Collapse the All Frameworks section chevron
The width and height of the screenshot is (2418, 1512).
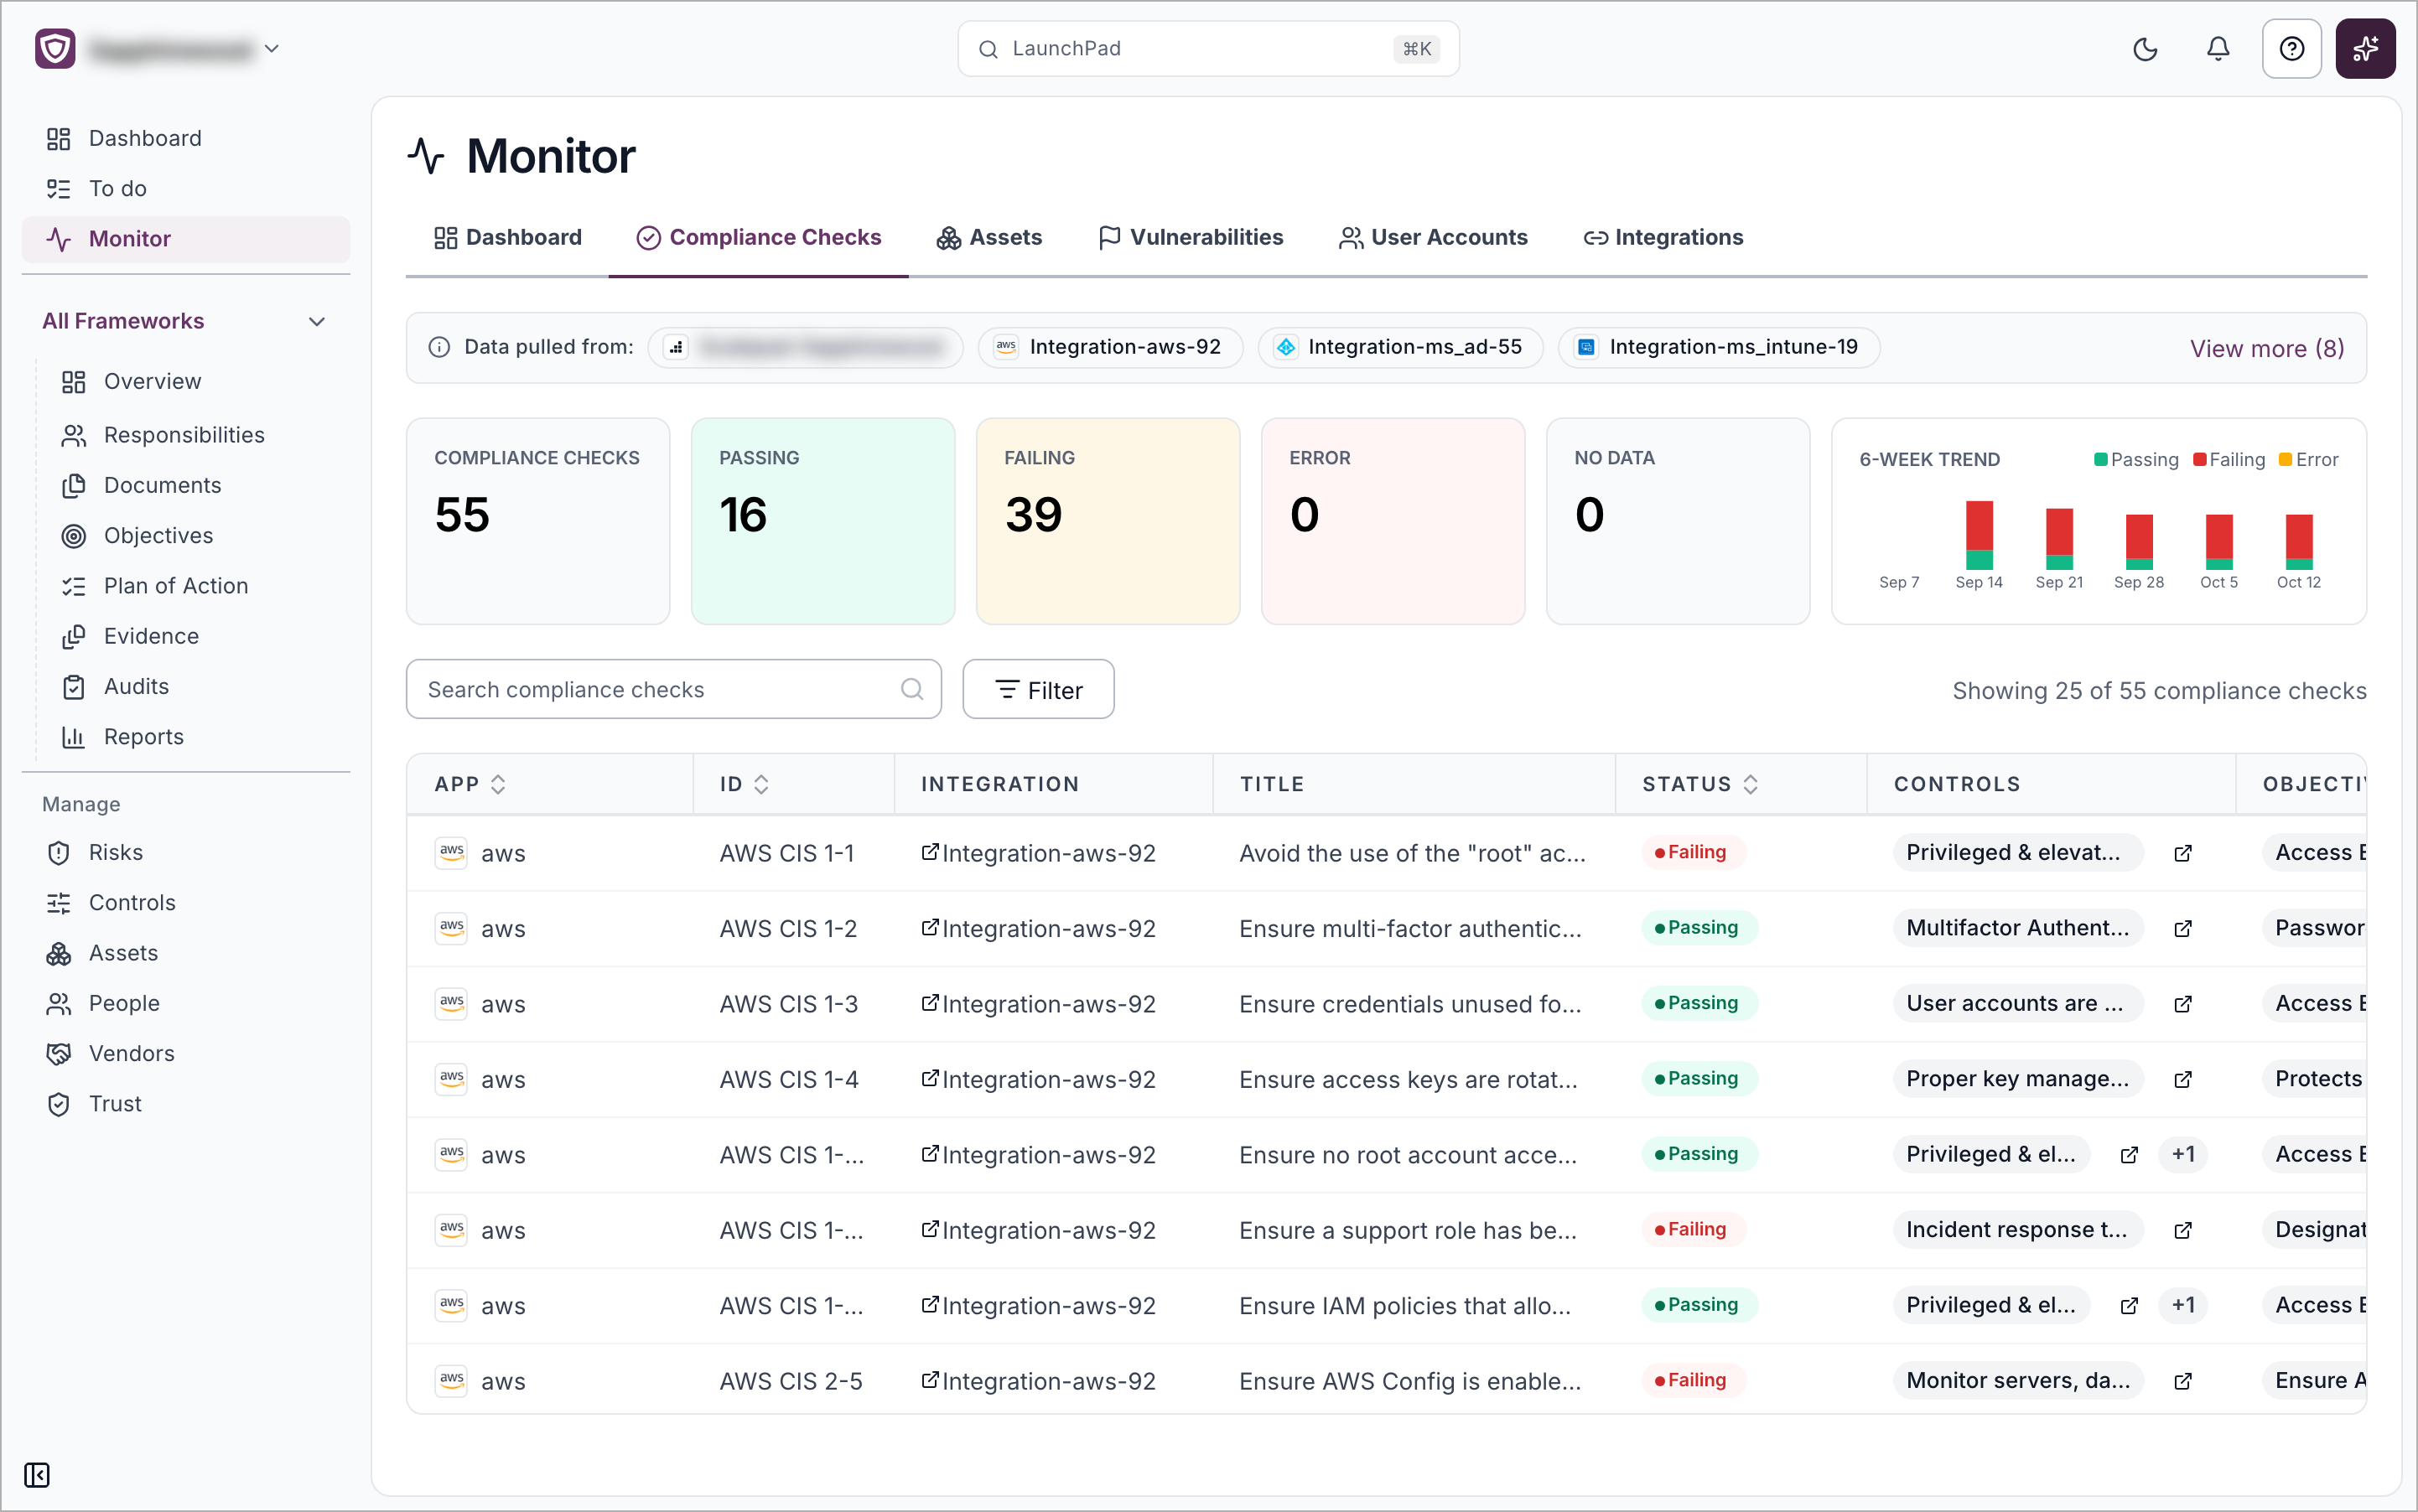click(317, 321)
